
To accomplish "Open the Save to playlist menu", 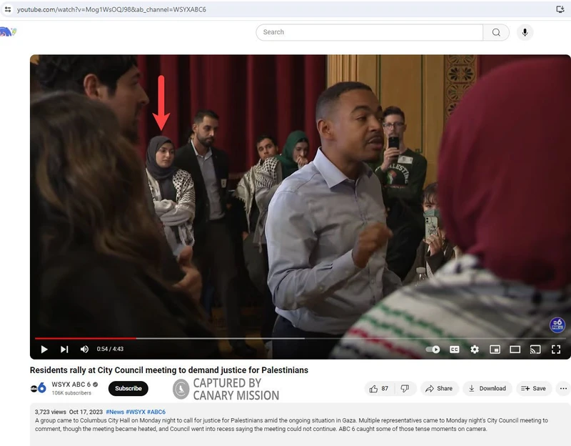I will 533,388.
